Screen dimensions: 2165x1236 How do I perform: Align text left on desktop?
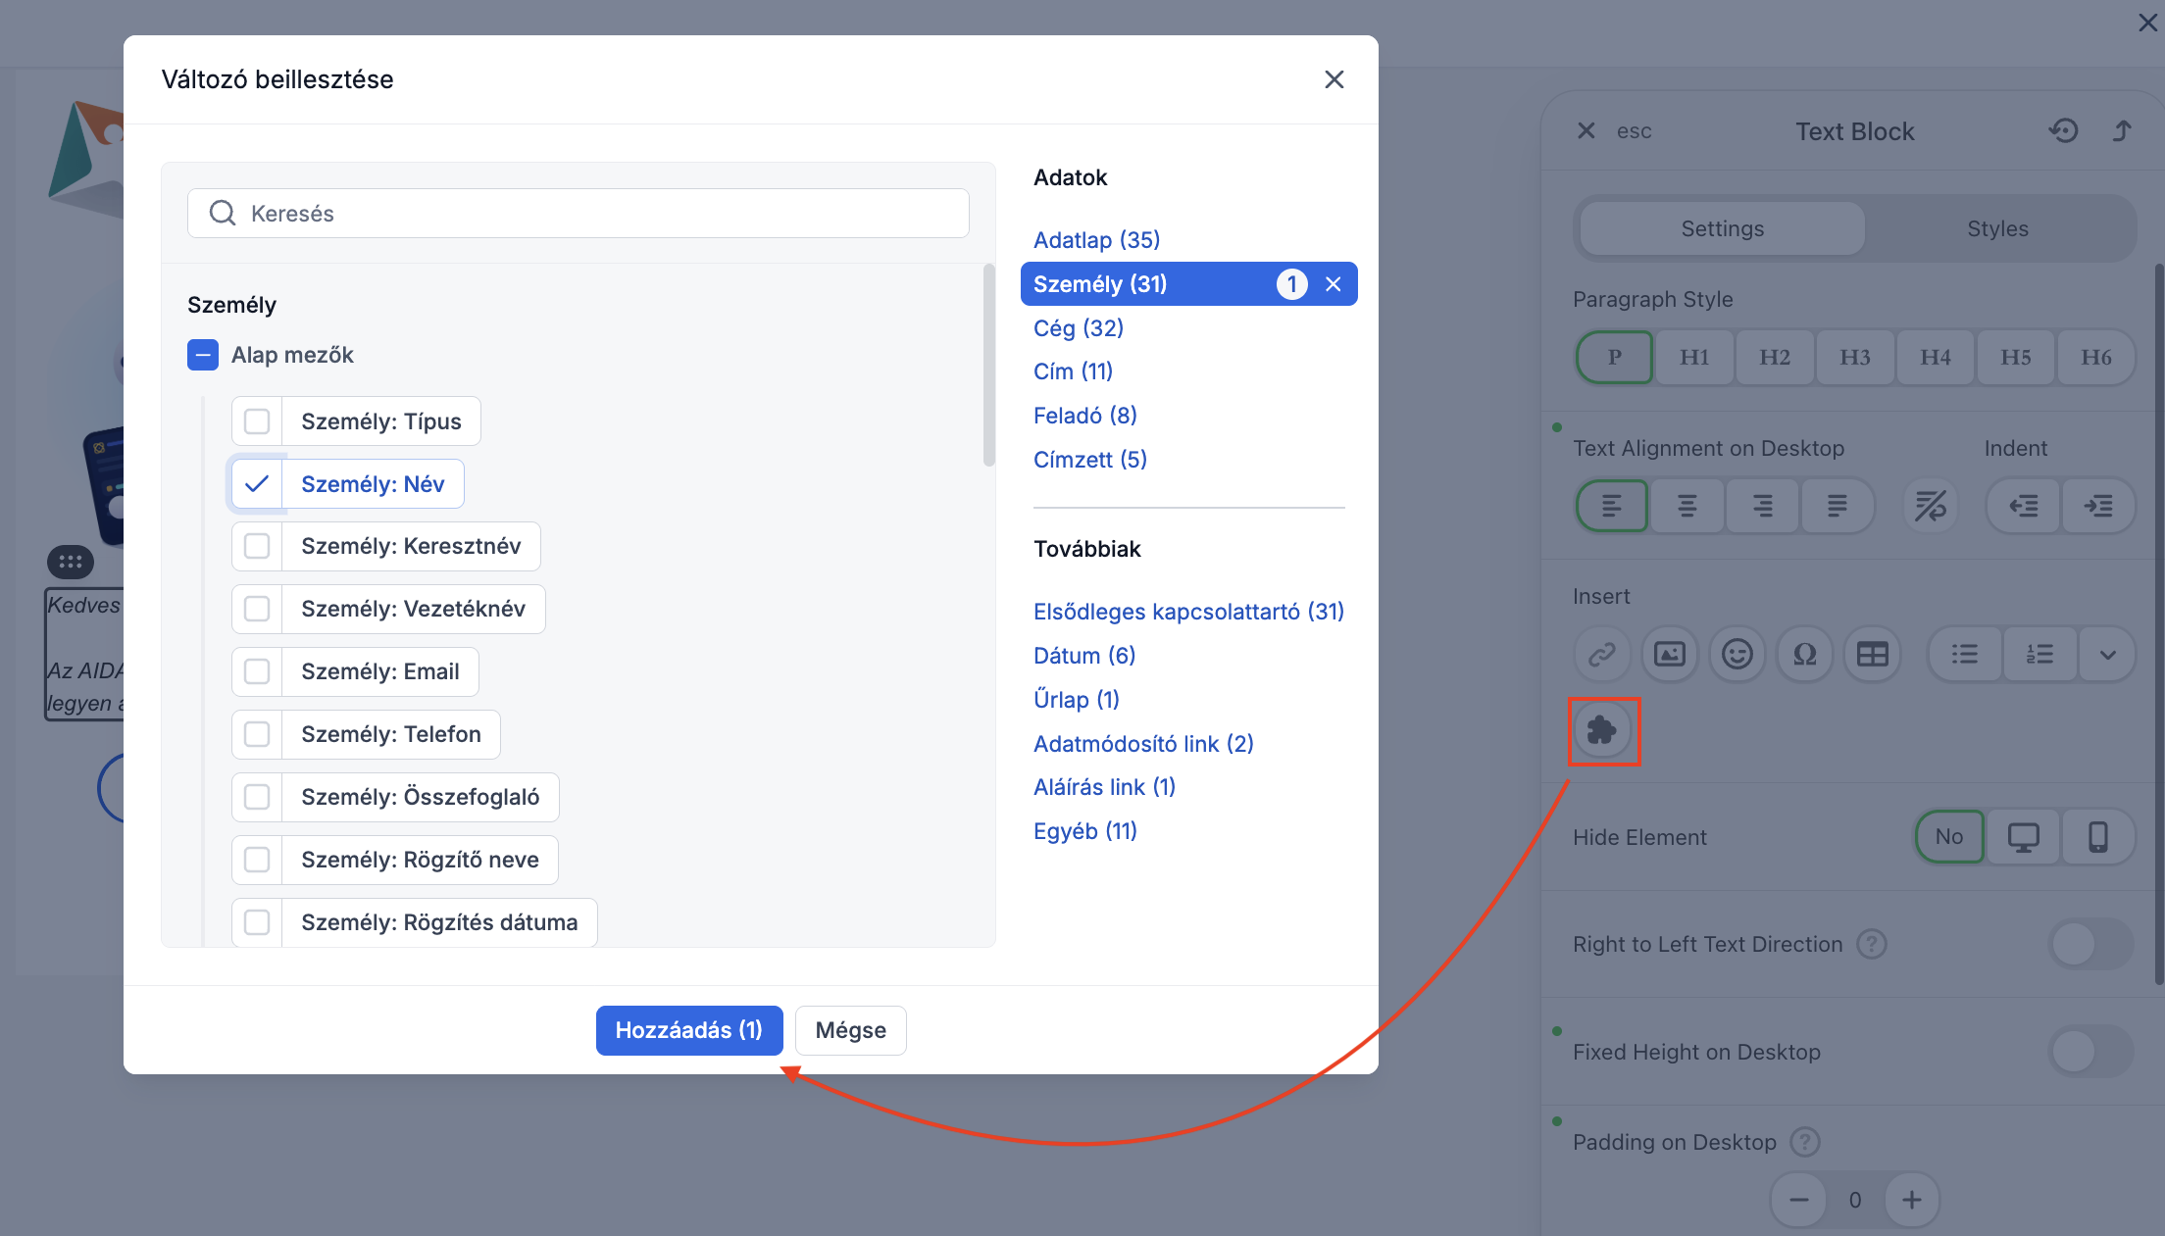coord(1612,506)
